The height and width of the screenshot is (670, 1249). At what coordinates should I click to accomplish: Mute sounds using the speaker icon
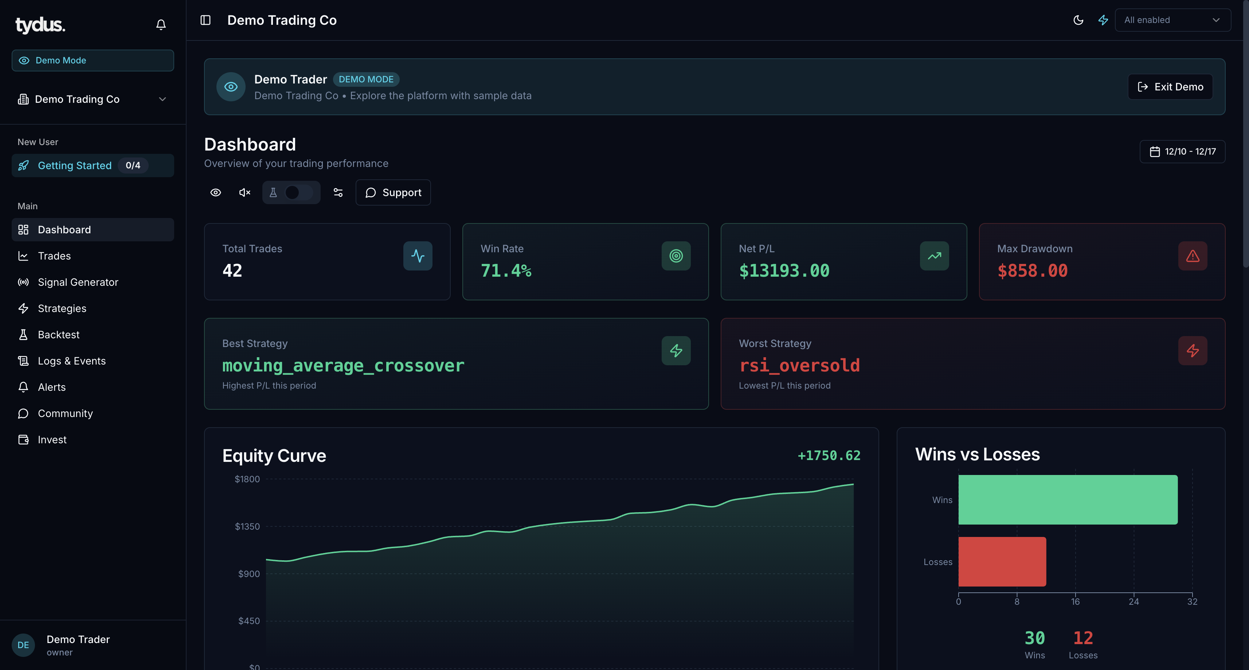pyautogui.click(x=244, y=192)
